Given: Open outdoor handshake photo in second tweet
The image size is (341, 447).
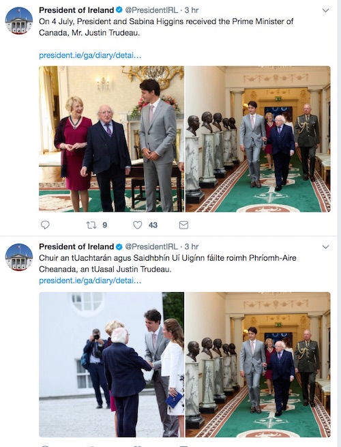Looking at the screenshot, I should 111,364.
